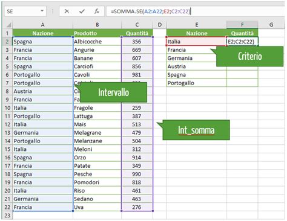Cancel formula entry with the X icon
Viewport: 287px width, 221px height.
[67, 11]
